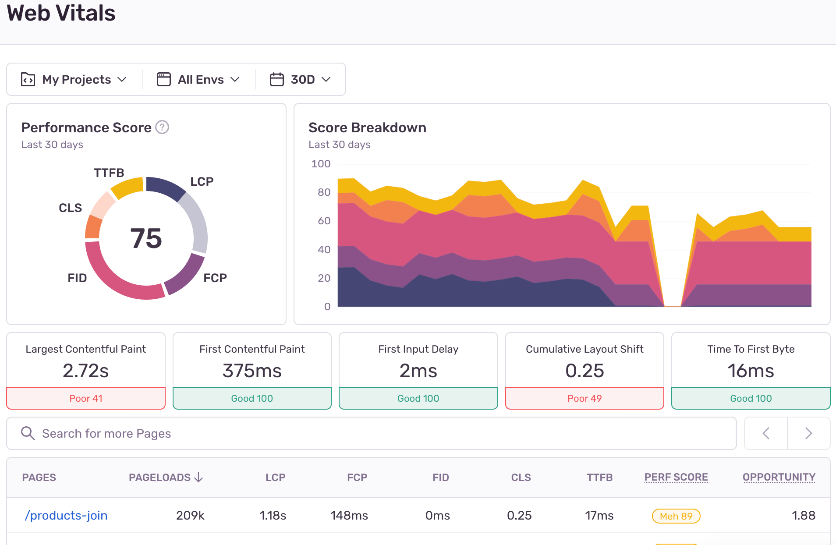
Task: Select the Time To First Byte card
Action: pyautogui.click(x=751, y=370)
